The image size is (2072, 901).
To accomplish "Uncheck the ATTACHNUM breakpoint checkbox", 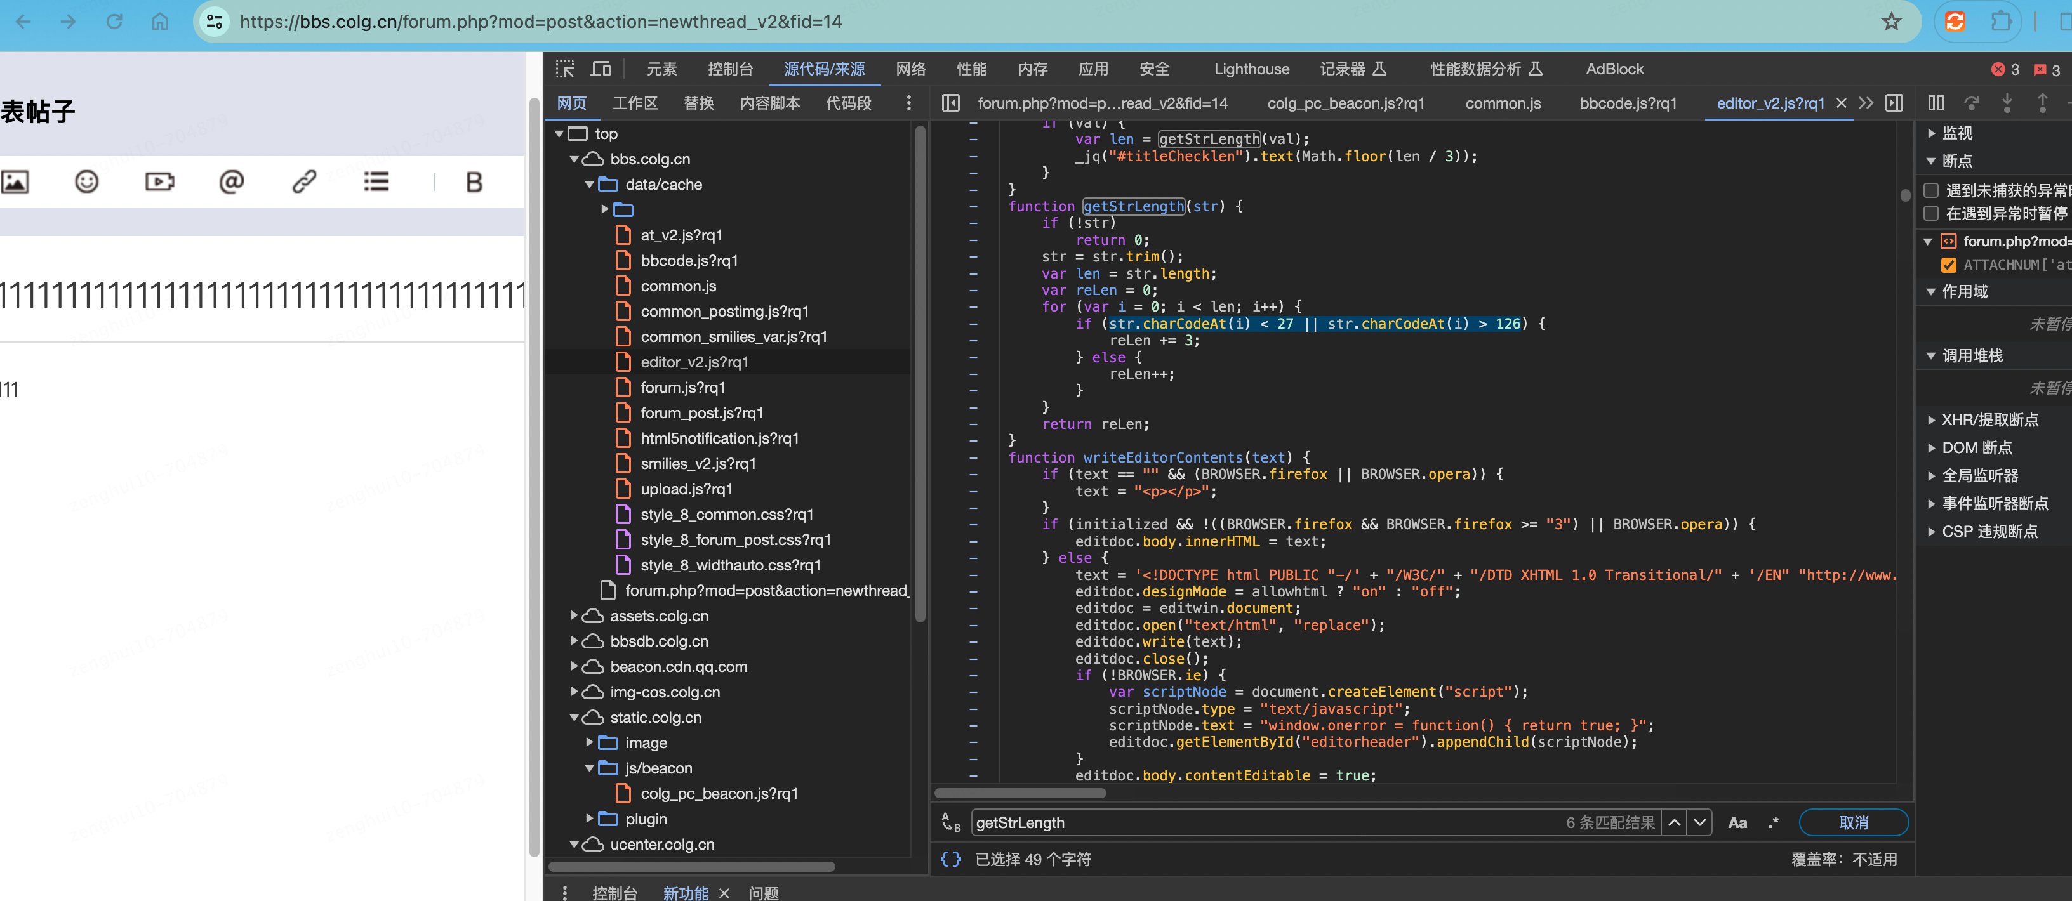I will (x=1948, y=265).
